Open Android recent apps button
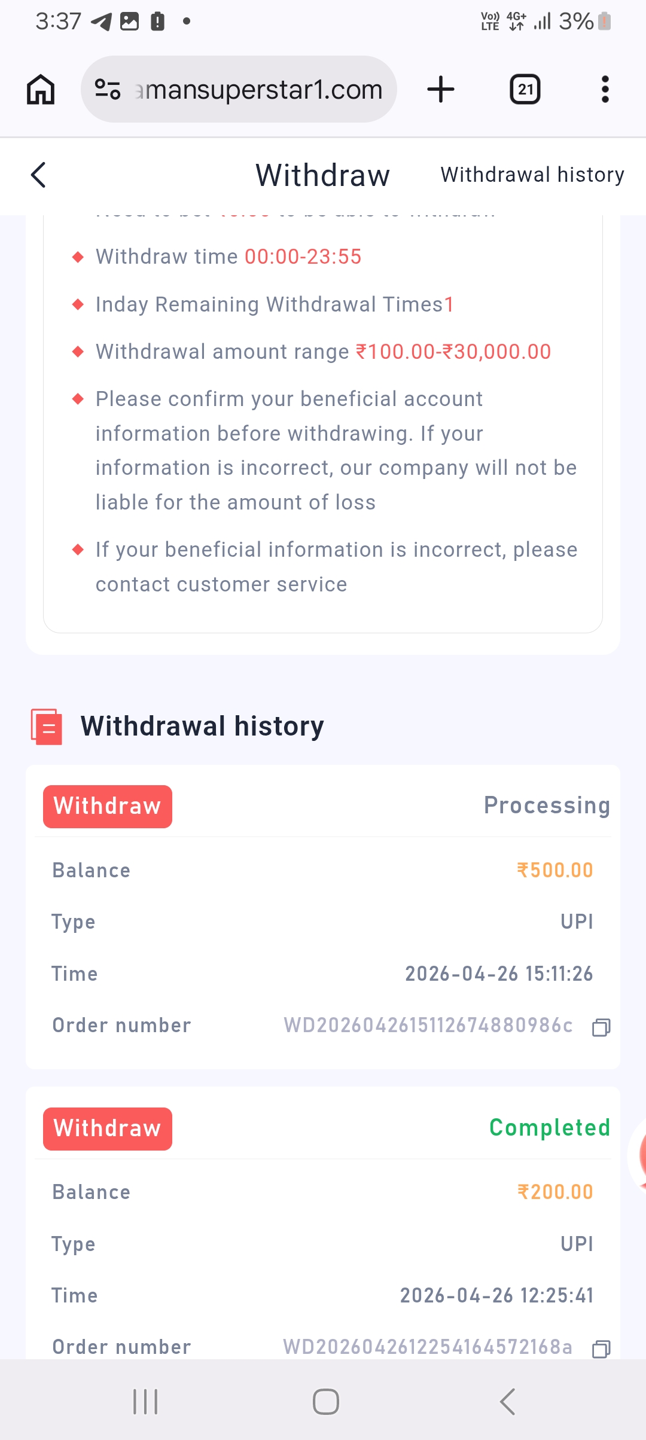Viewport: 646px width, 1440px height. pos(145,1401)
